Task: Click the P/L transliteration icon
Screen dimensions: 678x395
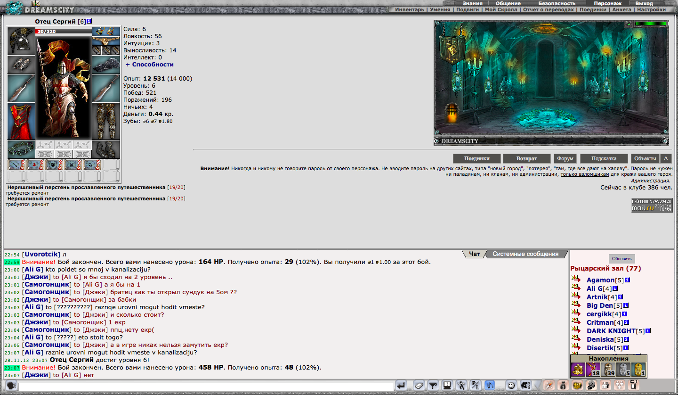Action: tap(476, 386)
